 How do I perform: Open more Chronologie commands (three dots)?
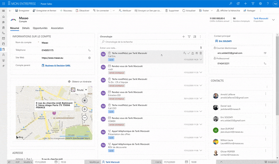(200, 36)
